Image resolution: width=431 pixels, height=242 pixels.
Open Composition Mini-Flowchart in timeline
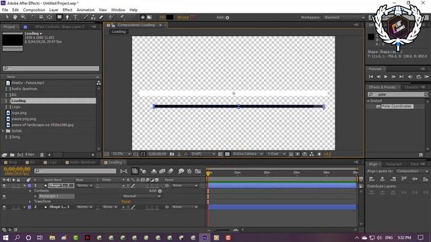(124, 171)
